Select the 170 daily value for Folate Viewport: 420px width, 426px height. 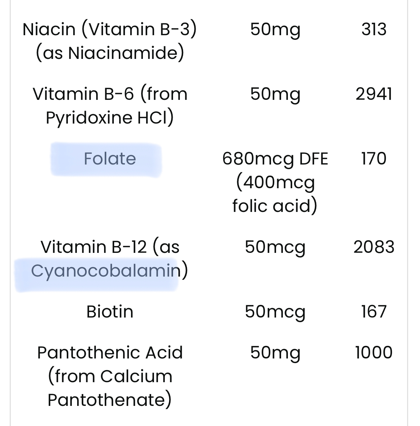[x=374, y=159]
